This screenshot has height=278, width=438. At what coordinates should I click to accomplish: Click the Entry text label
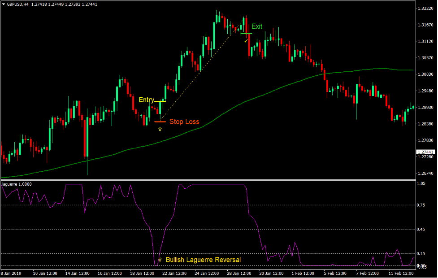click(x=147, y=100)
